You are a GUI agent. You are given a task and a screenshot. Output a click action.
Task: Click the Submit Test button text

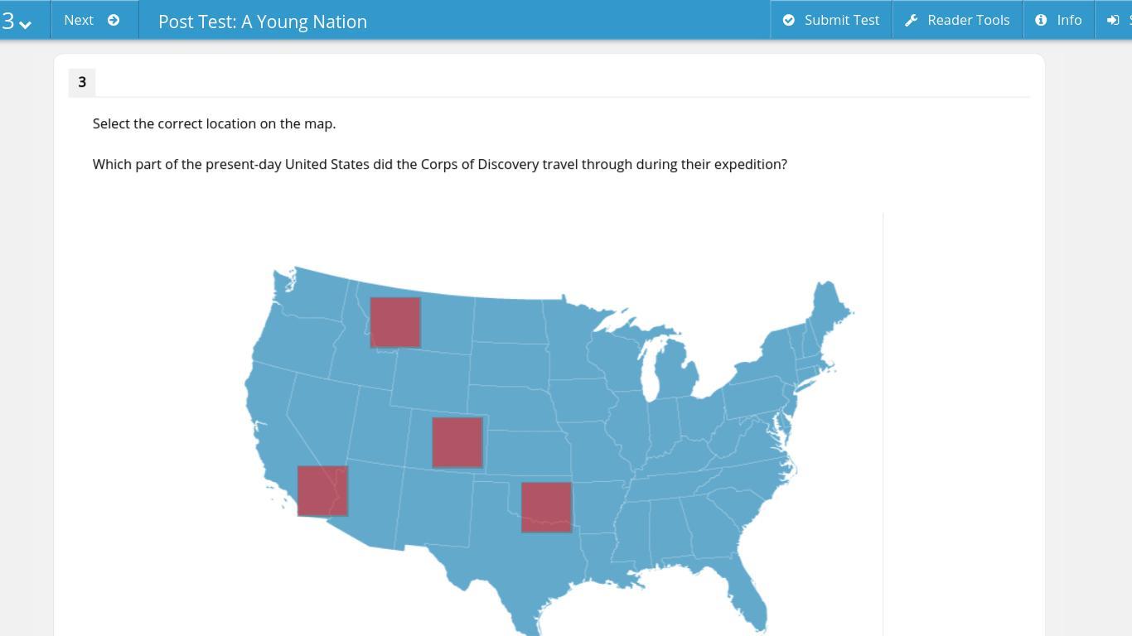coord(841,20)
